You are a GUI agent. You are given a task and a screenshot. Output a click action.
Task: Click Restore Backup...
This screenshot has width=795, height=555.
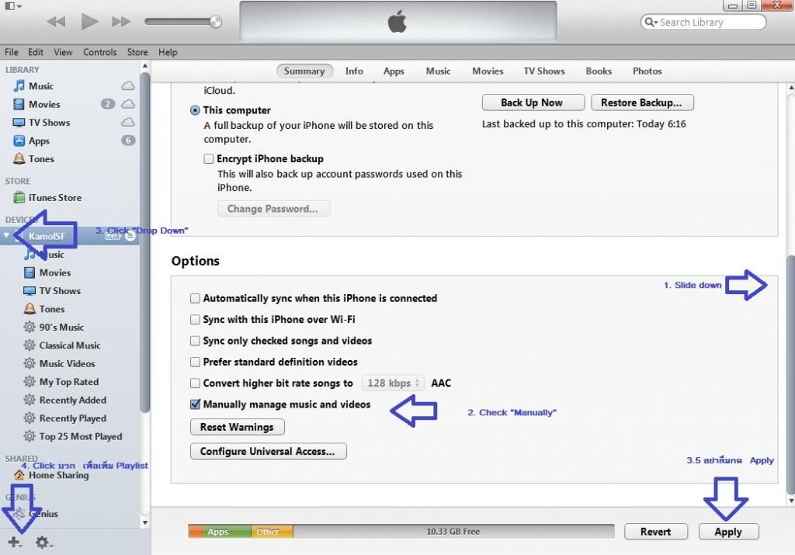coord(642,103)
